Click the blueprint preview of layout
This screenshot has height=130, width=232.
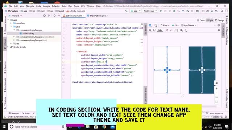pyautogui.click(x=202, y=70)
